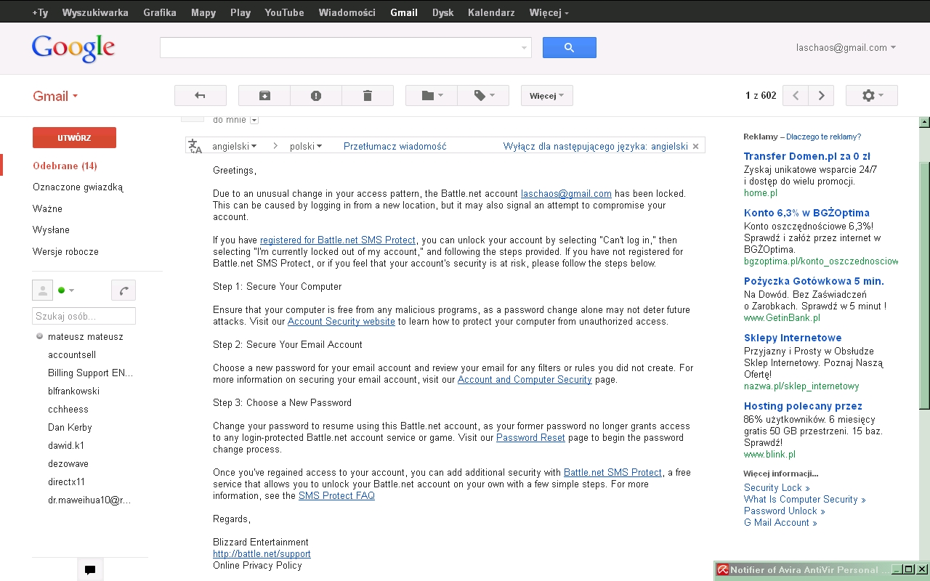Report spam using the exclamation icon

316,96
